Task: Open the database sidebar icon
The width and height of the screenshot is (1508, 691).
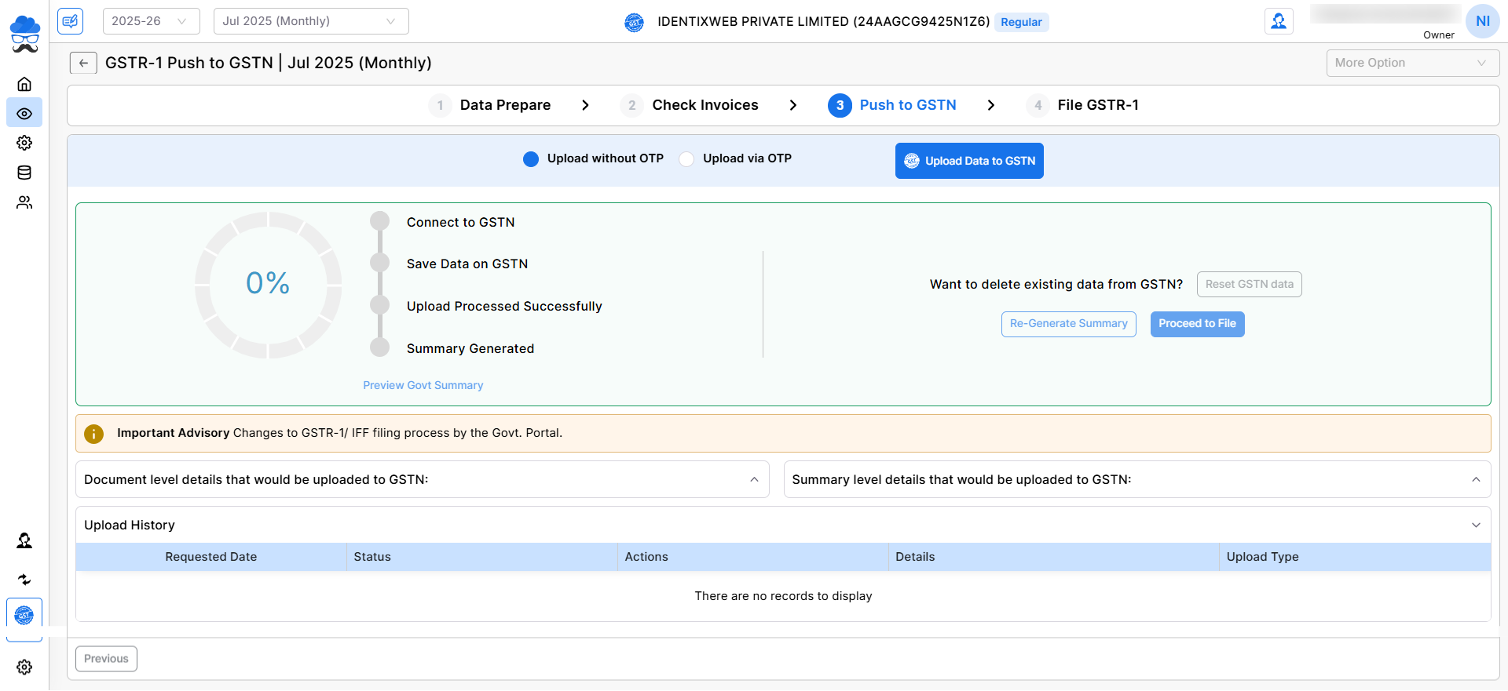Action: tap(24, 173)
